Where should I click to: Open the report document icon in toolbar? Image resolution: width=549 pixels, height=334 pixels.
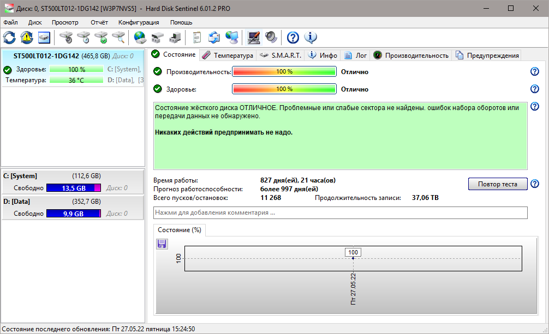point(196,38)
